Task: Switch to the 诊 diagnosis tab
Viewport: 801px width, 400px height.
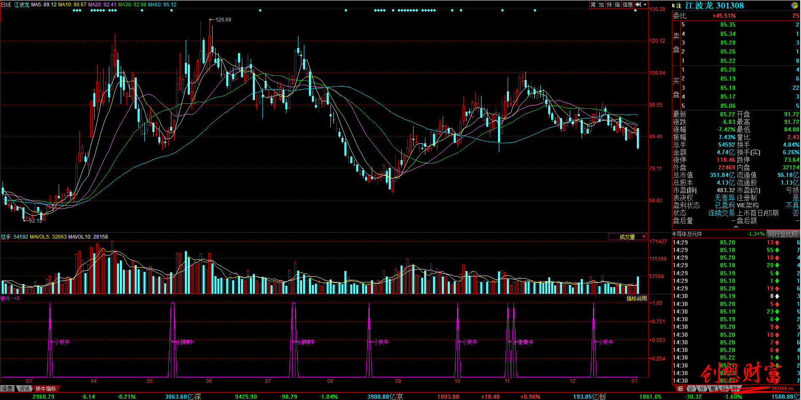Action: point(691,389)
